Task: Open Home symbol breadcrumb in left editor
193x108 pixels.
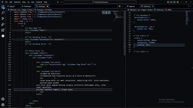Action: (49, 10)
